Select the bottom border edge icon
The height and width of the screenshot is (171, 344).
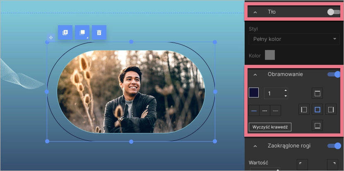click(317, 126)
